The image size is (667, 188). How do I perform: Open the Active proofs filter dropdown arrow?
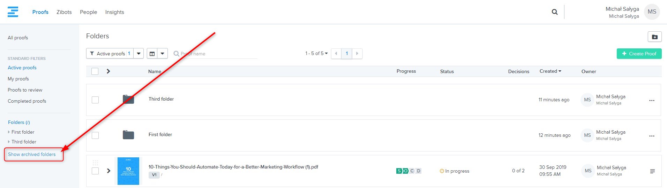[x=138, y=54]
